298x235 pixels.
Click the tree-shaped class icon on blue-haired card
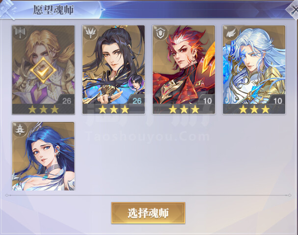(x=20, y=129)
